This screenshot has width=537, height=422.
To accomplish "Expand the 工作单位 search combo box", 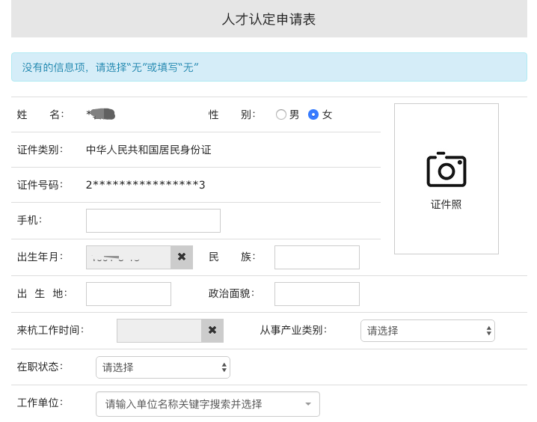I will (x=208, y=404).
